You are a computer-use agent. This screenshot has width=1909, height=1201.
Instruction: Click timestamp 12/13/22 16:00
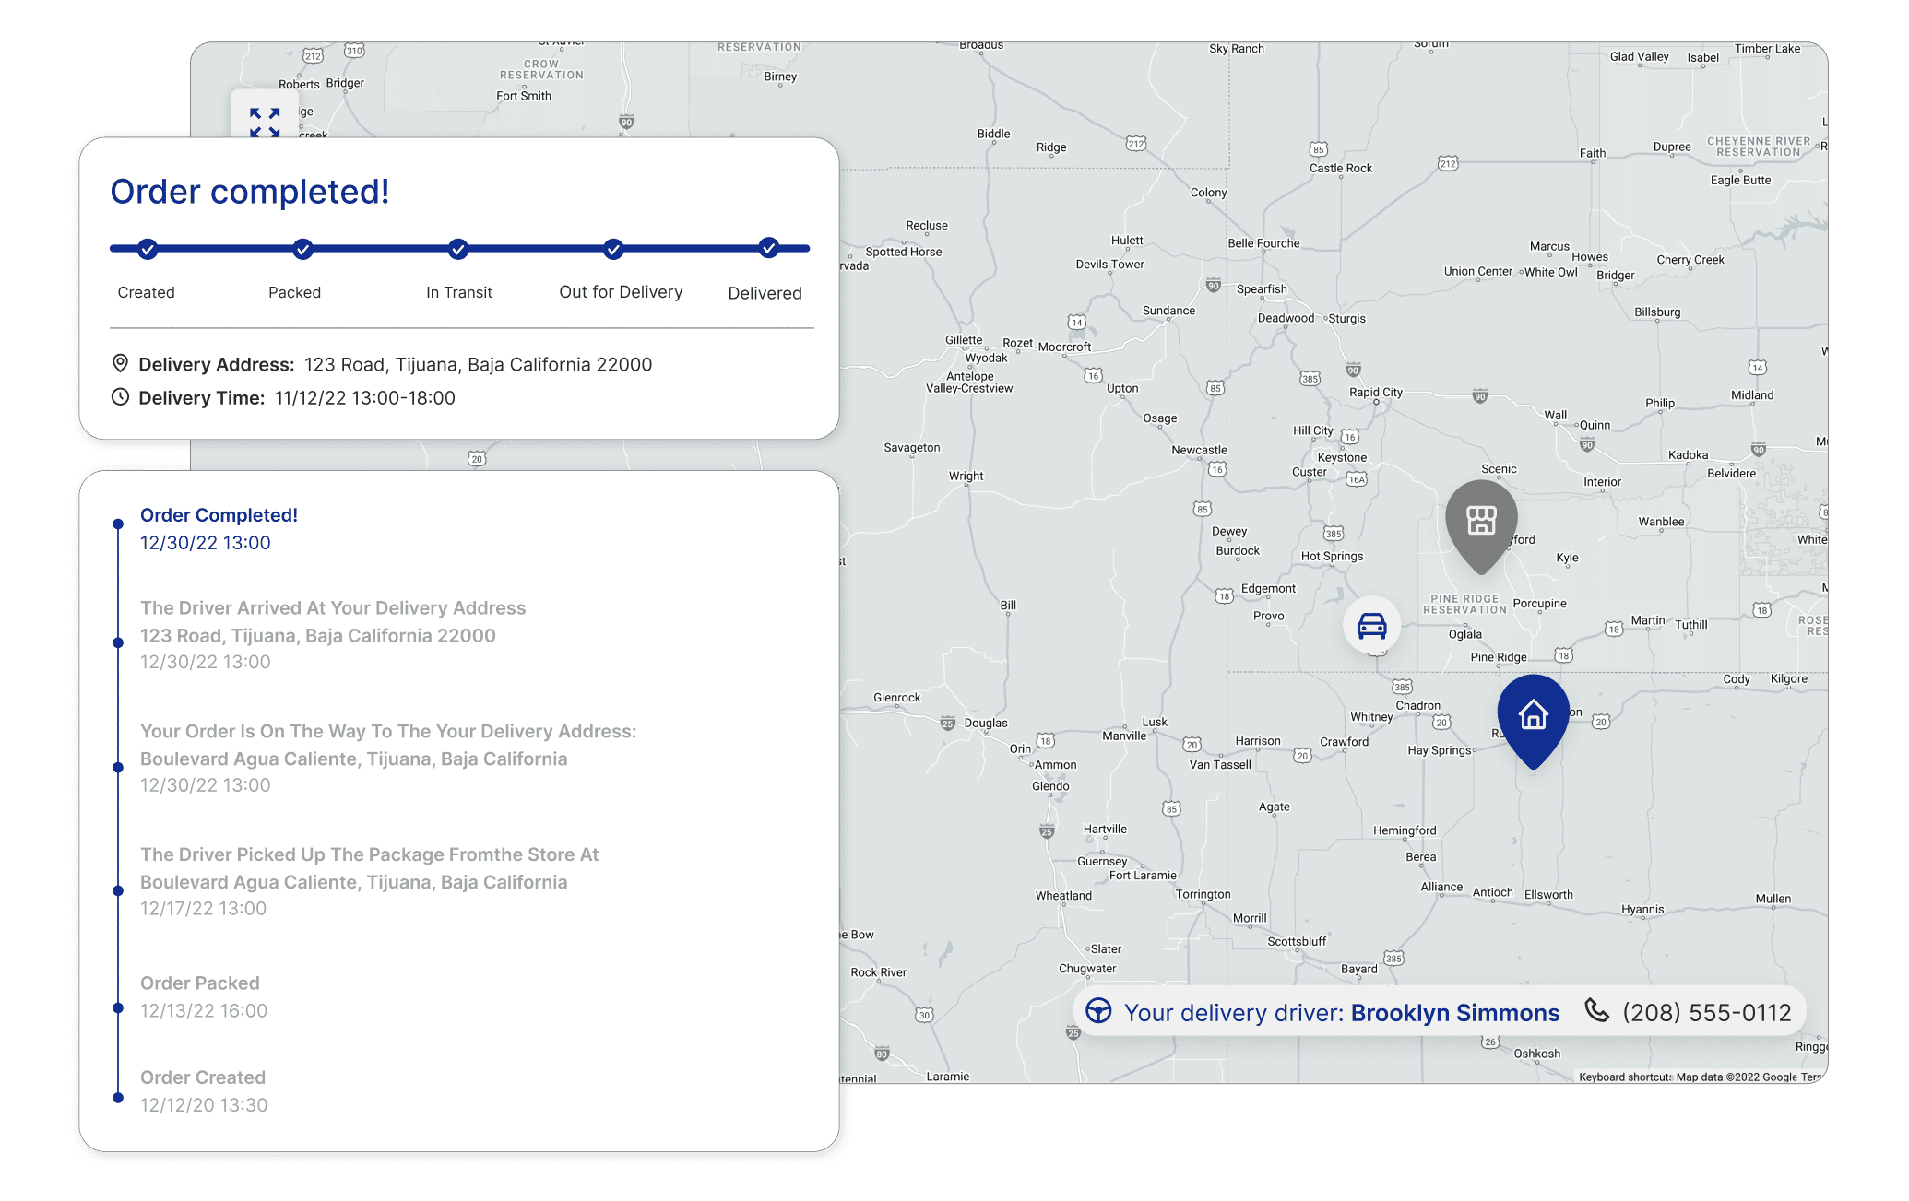click(x=204, y=1011)
